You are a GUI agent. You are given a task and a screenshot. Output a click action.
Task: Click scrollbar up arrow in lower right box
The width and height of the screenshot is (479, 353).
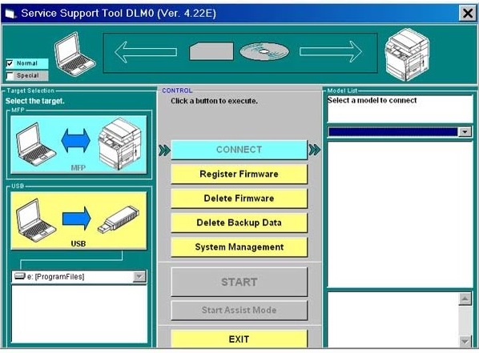465,299
